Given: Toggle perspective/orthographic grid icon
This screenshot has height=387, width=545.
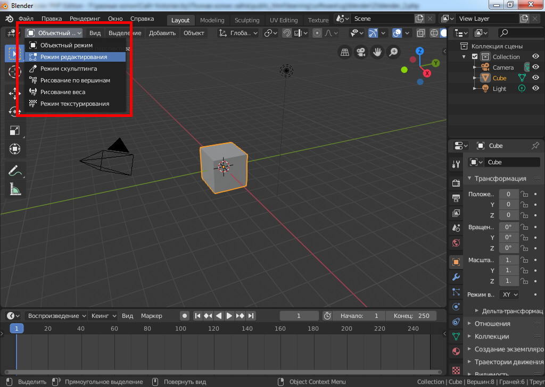Looking at the screenshot, I should click(x=345, y=52).
